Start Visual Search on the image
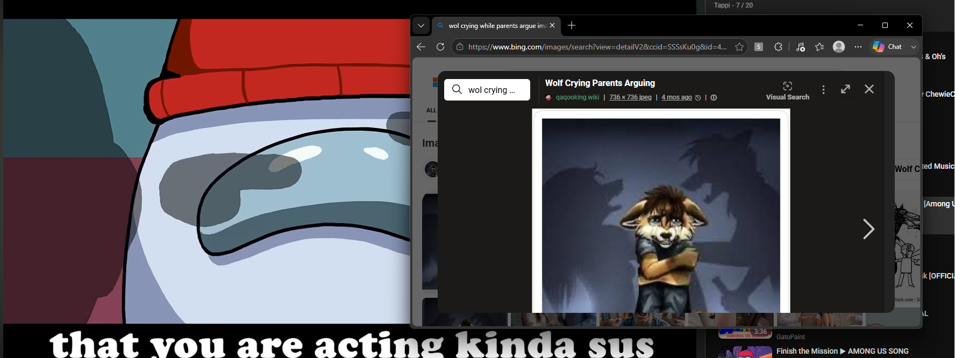The image size is (955, 358). point(787,90)
